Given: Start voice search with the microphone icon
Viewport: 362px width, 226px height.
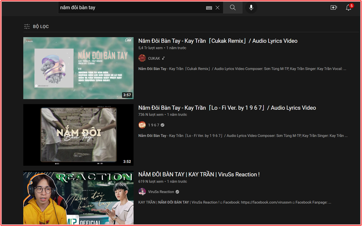Looking at the screenshot, I should 251,8.
